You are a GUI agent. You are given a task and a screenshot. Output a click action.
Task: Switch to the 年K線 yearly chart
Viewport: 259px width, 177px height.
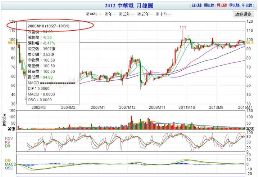coord(247,5)
